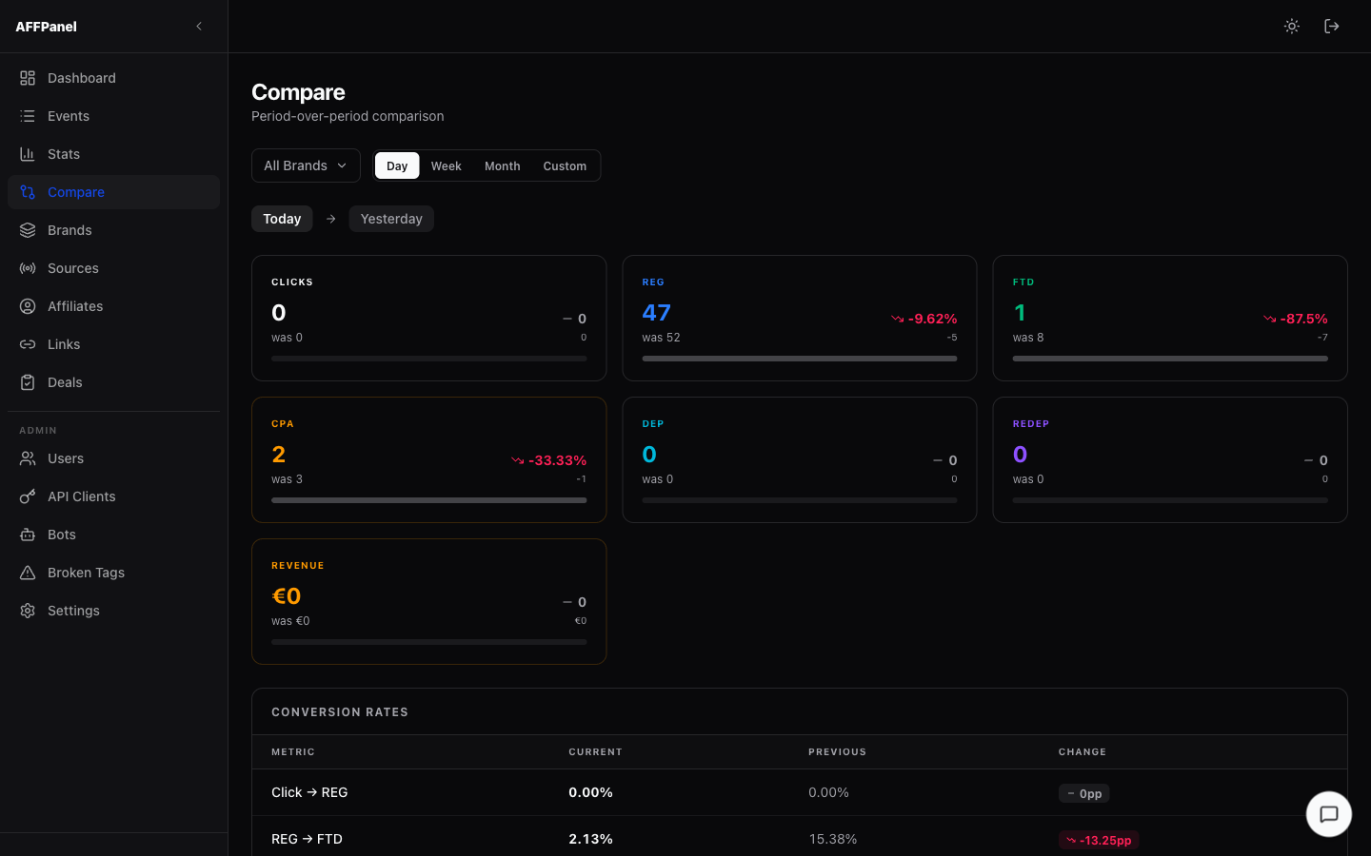Switch to the Week tab

tap(446, 165)
